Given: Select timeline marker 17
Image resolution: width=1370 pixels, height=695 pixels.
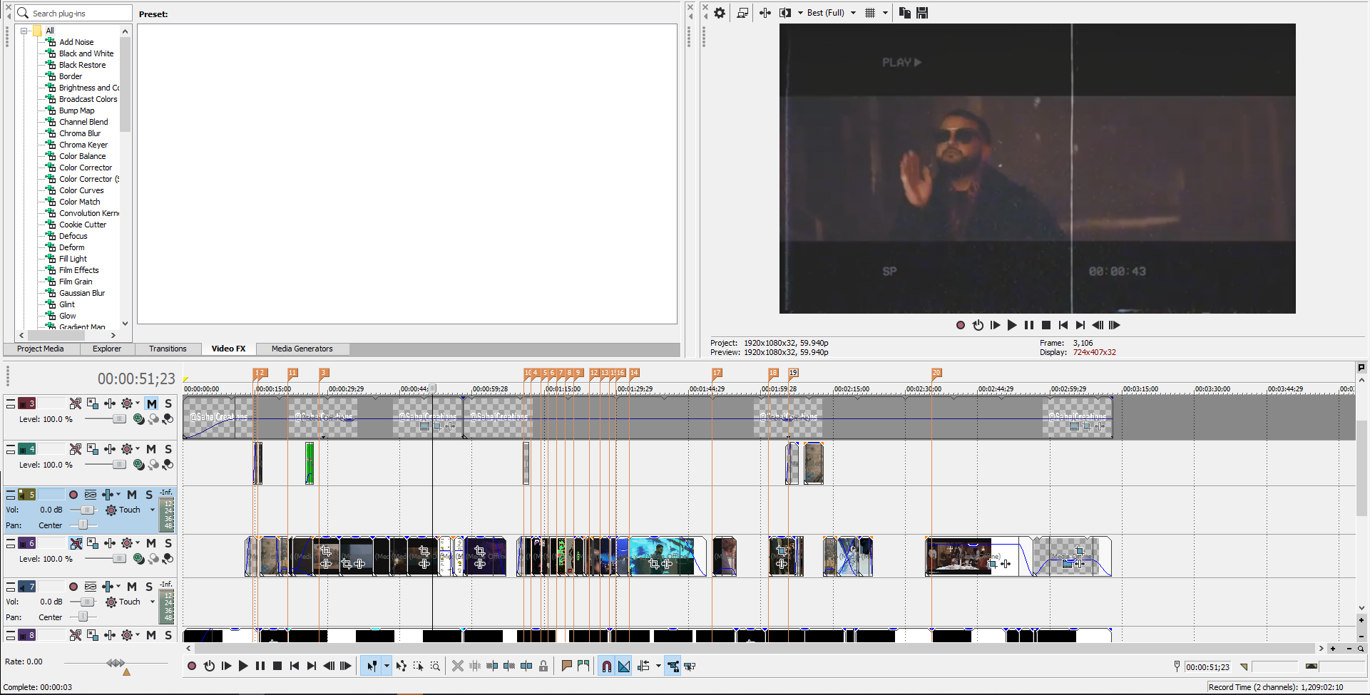Looking at the screenshot, I should [x=716, y=372].
